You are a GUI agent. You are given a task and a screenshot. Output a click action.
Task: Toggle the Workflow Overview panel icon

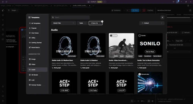[190, 11]
